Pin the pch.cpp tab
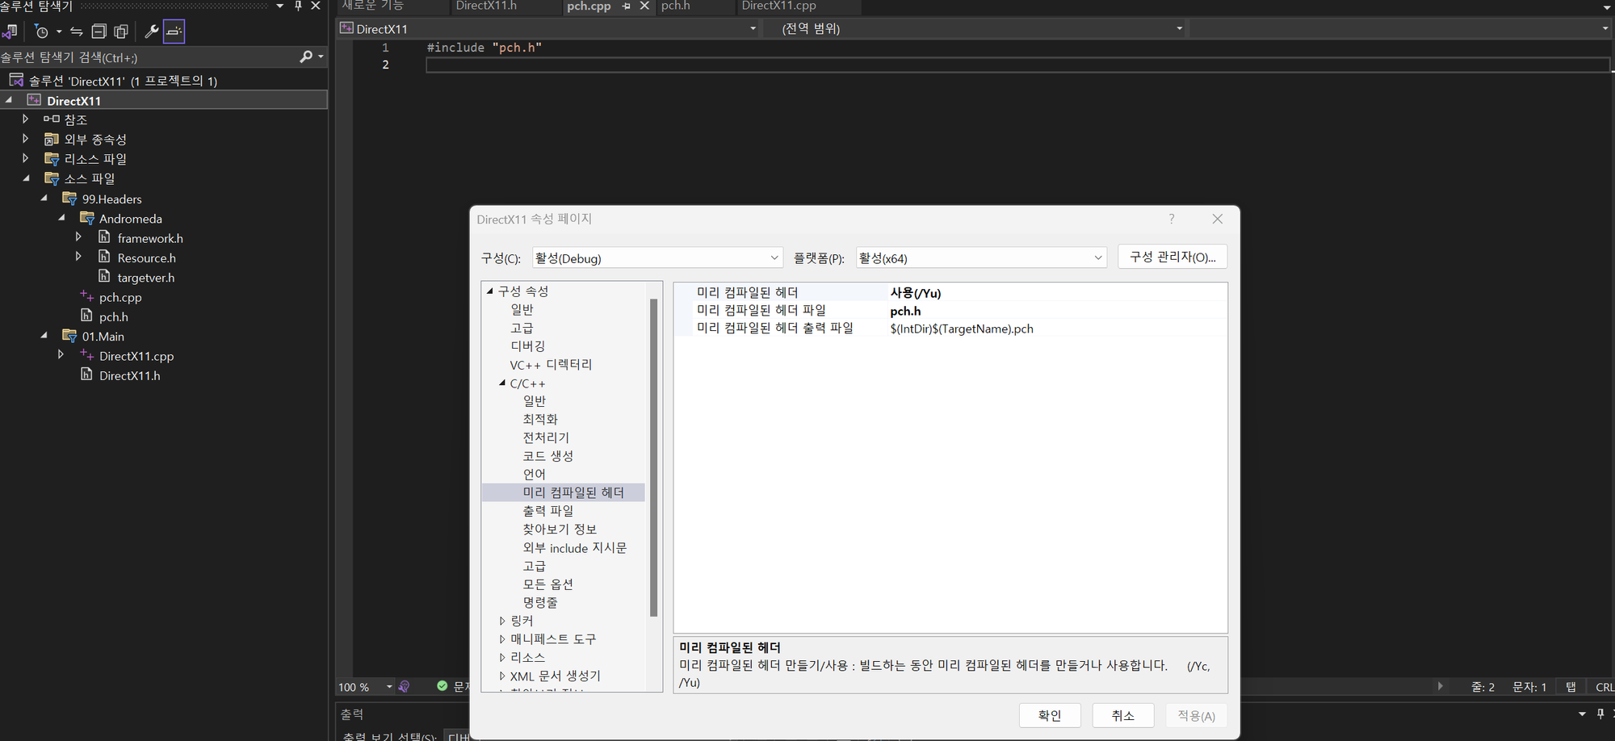This screenshot has height=741, width=1615. (x=627, y=6)
